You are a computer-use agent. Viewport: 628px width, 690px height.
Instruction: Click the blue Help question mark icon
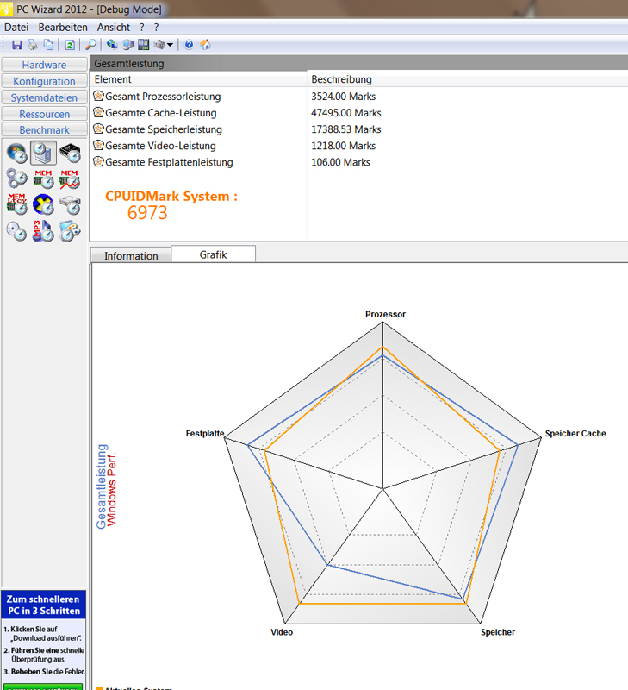coord(189,45)
